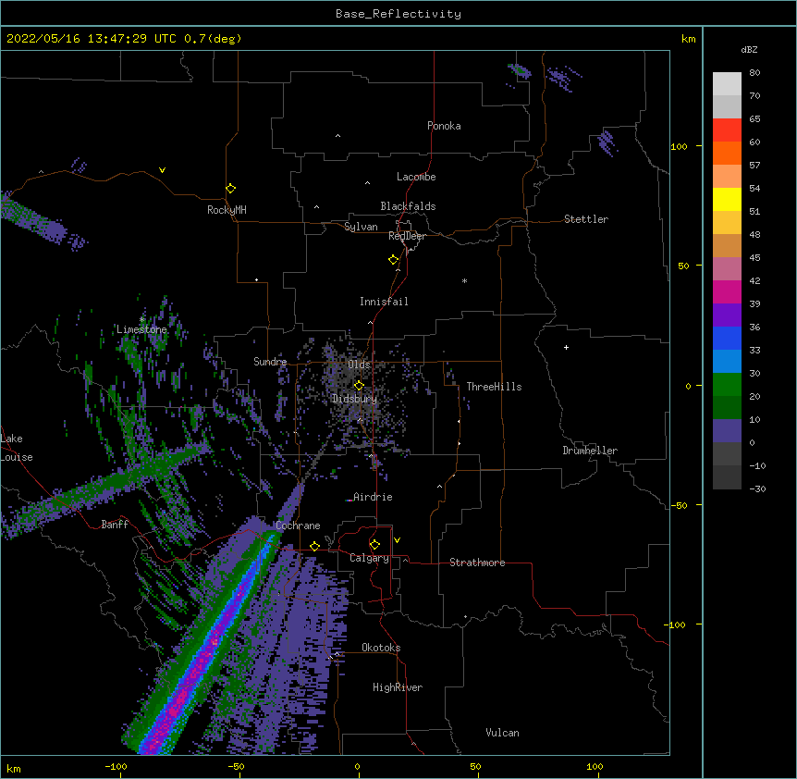Click the yellow diamond marker near RockyMH
The width and height of the screenshot is (797, 779).
click(x=230, y=189)
